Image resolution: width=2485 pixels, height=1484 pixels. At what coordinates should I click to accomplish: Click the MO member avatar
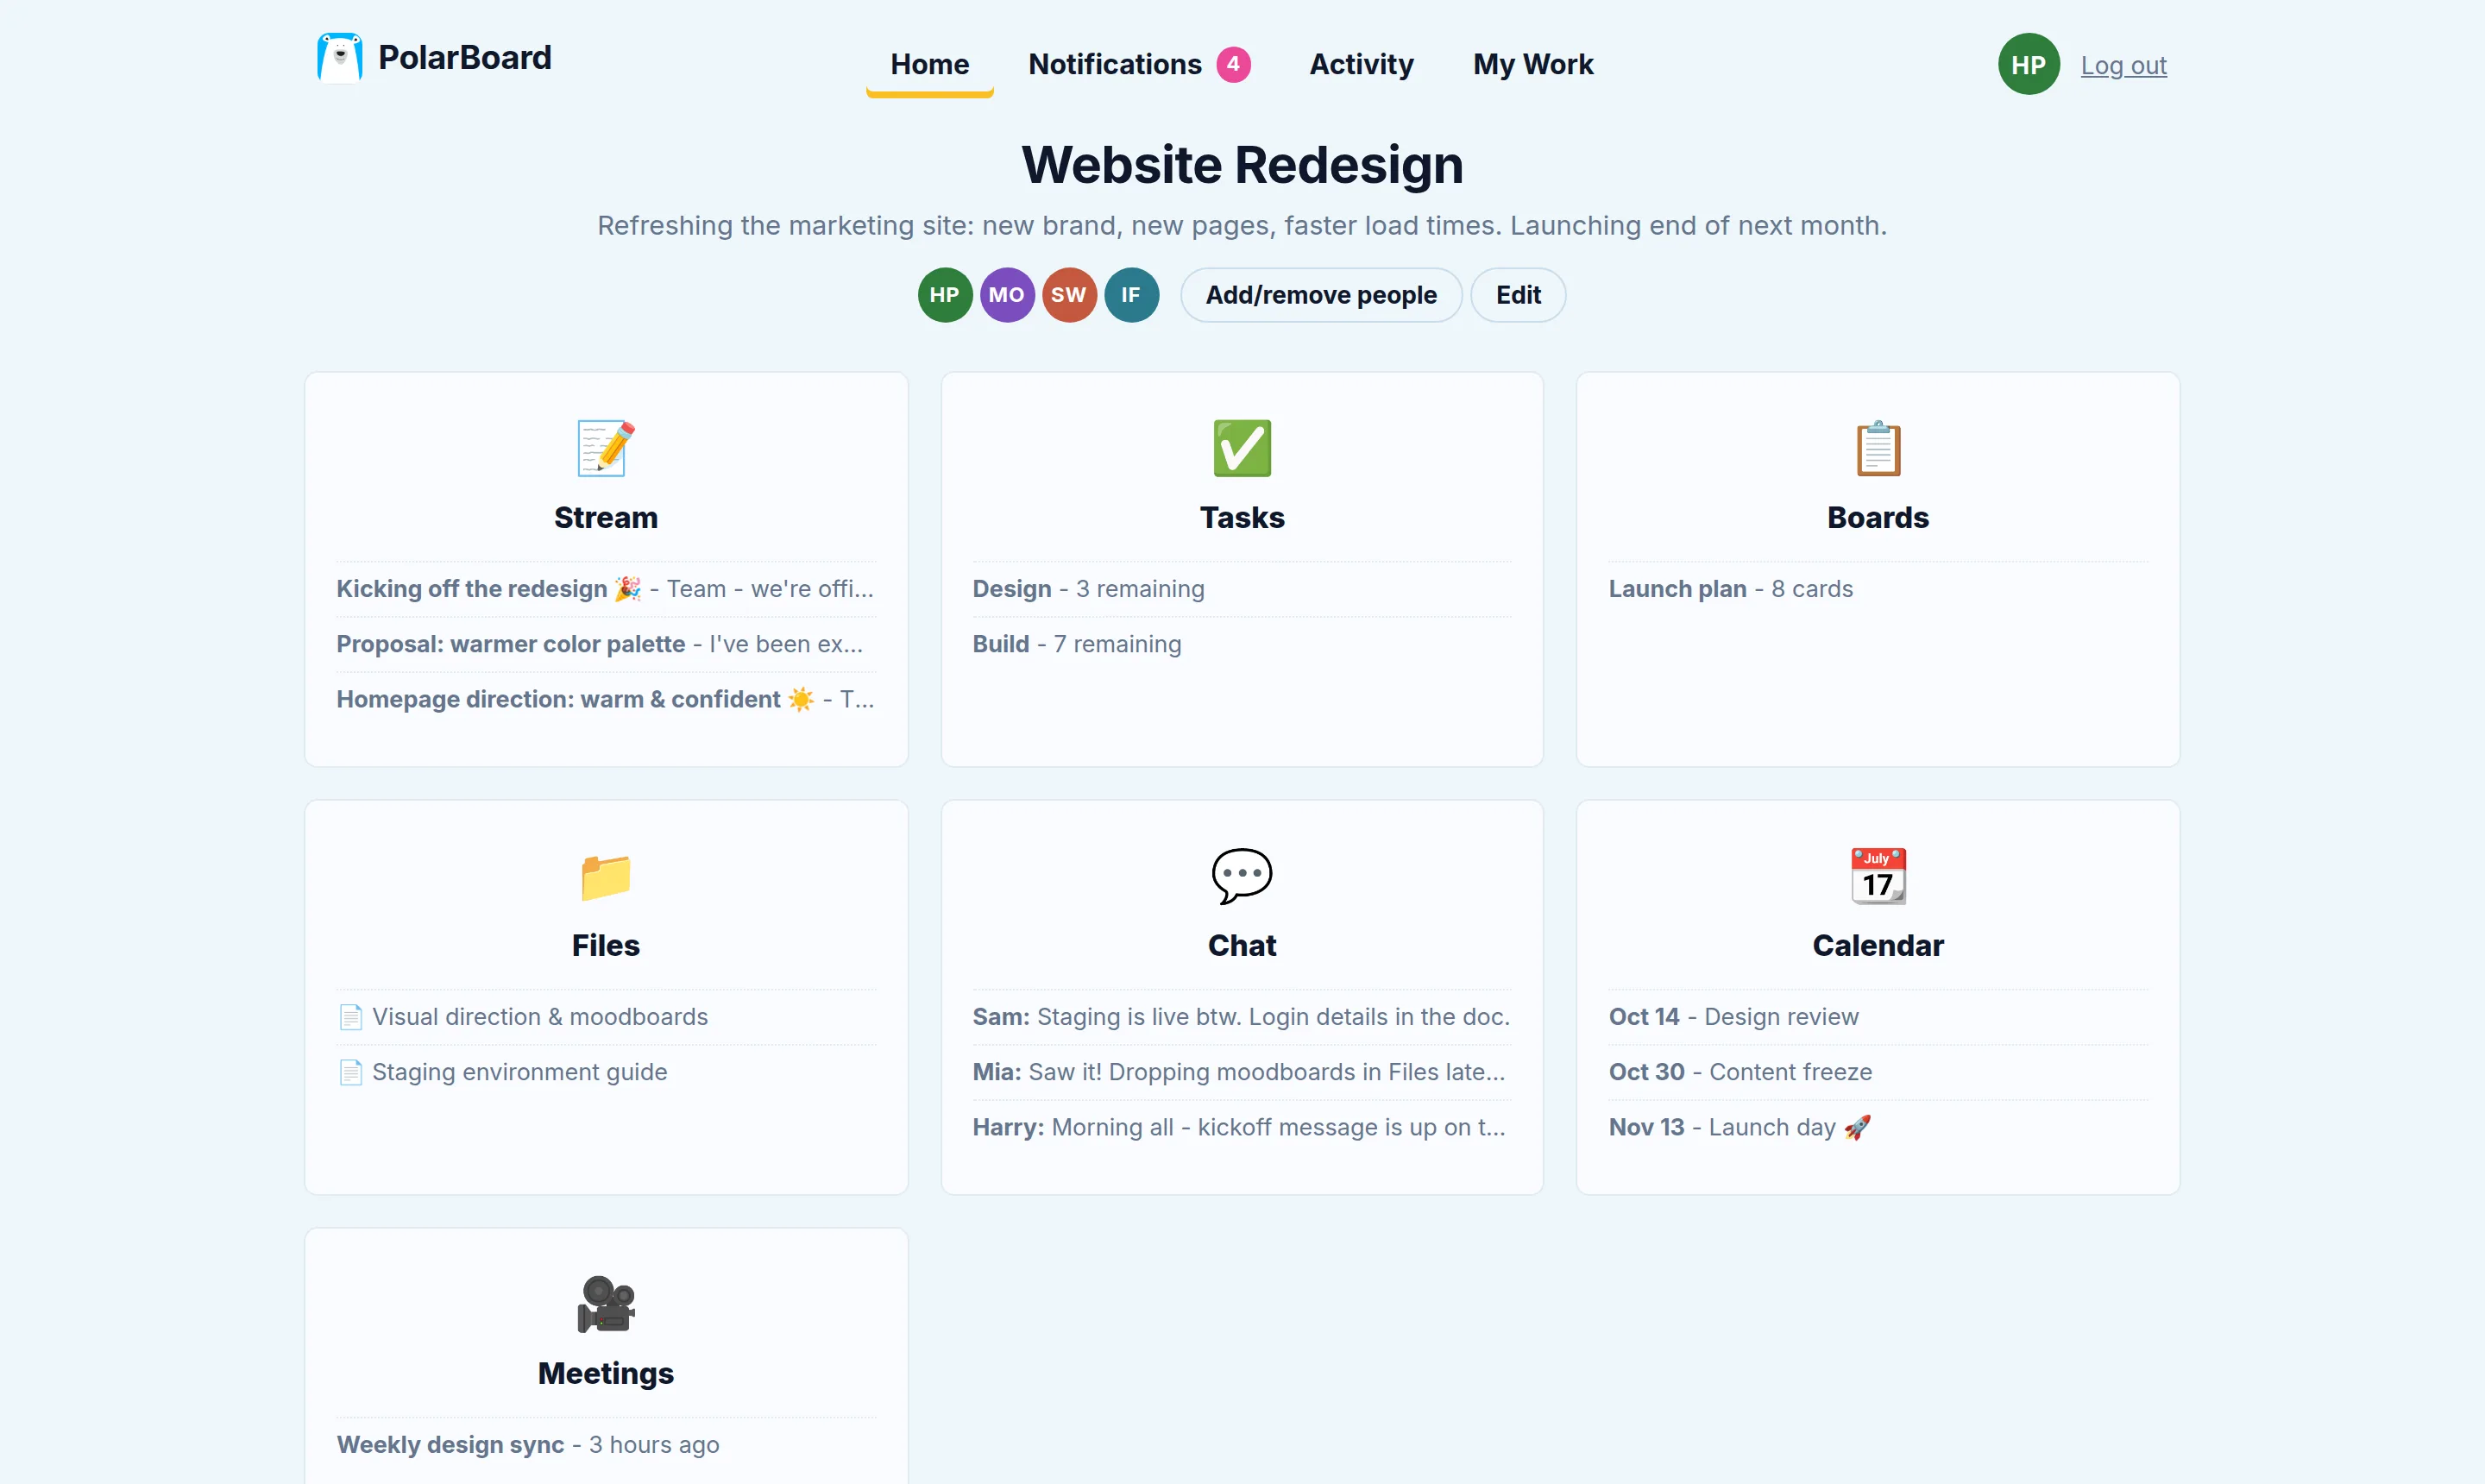(x=1006, y=295)
